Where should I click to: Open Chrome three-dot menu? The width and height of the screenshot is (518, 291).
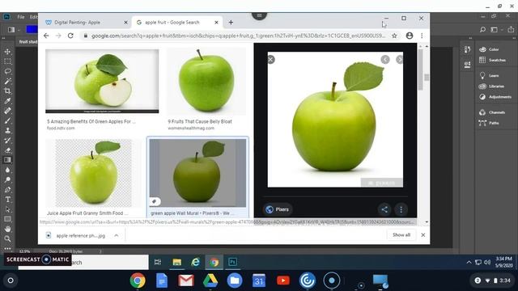pyautogui.click(x=422, y=36)
